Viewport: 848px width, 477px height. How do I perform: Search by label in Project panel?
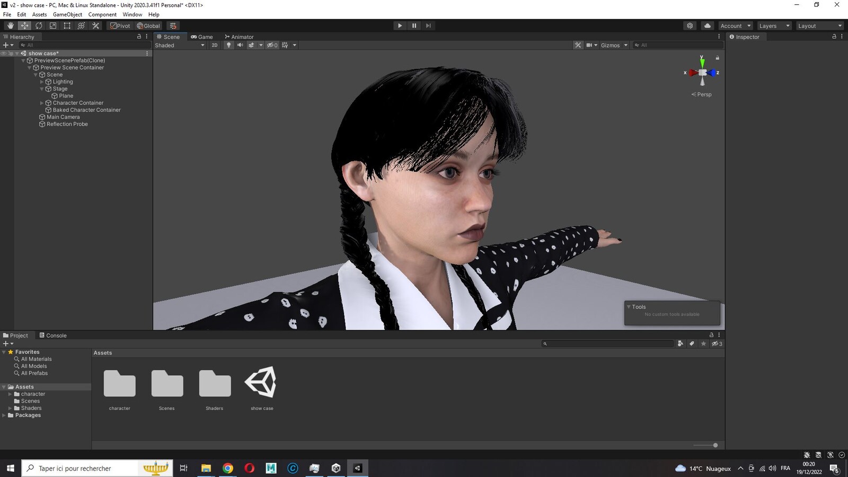tap(692, 343)
